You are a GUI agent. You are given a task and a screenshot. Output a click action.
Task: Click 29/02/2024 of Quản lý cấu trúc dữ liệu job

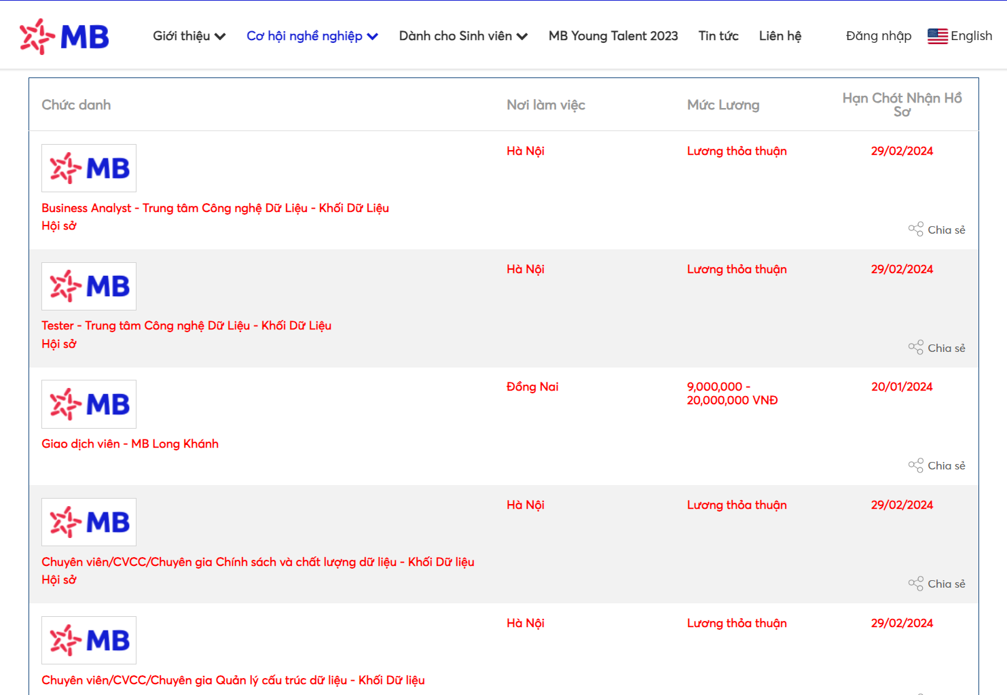902,623
